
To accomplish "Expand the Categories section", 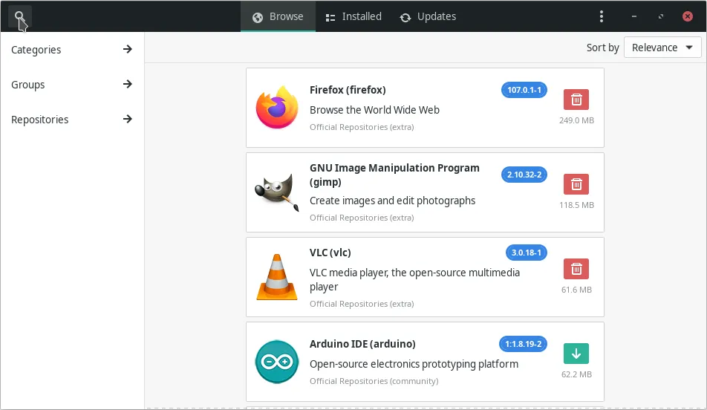I will [72, 50].
